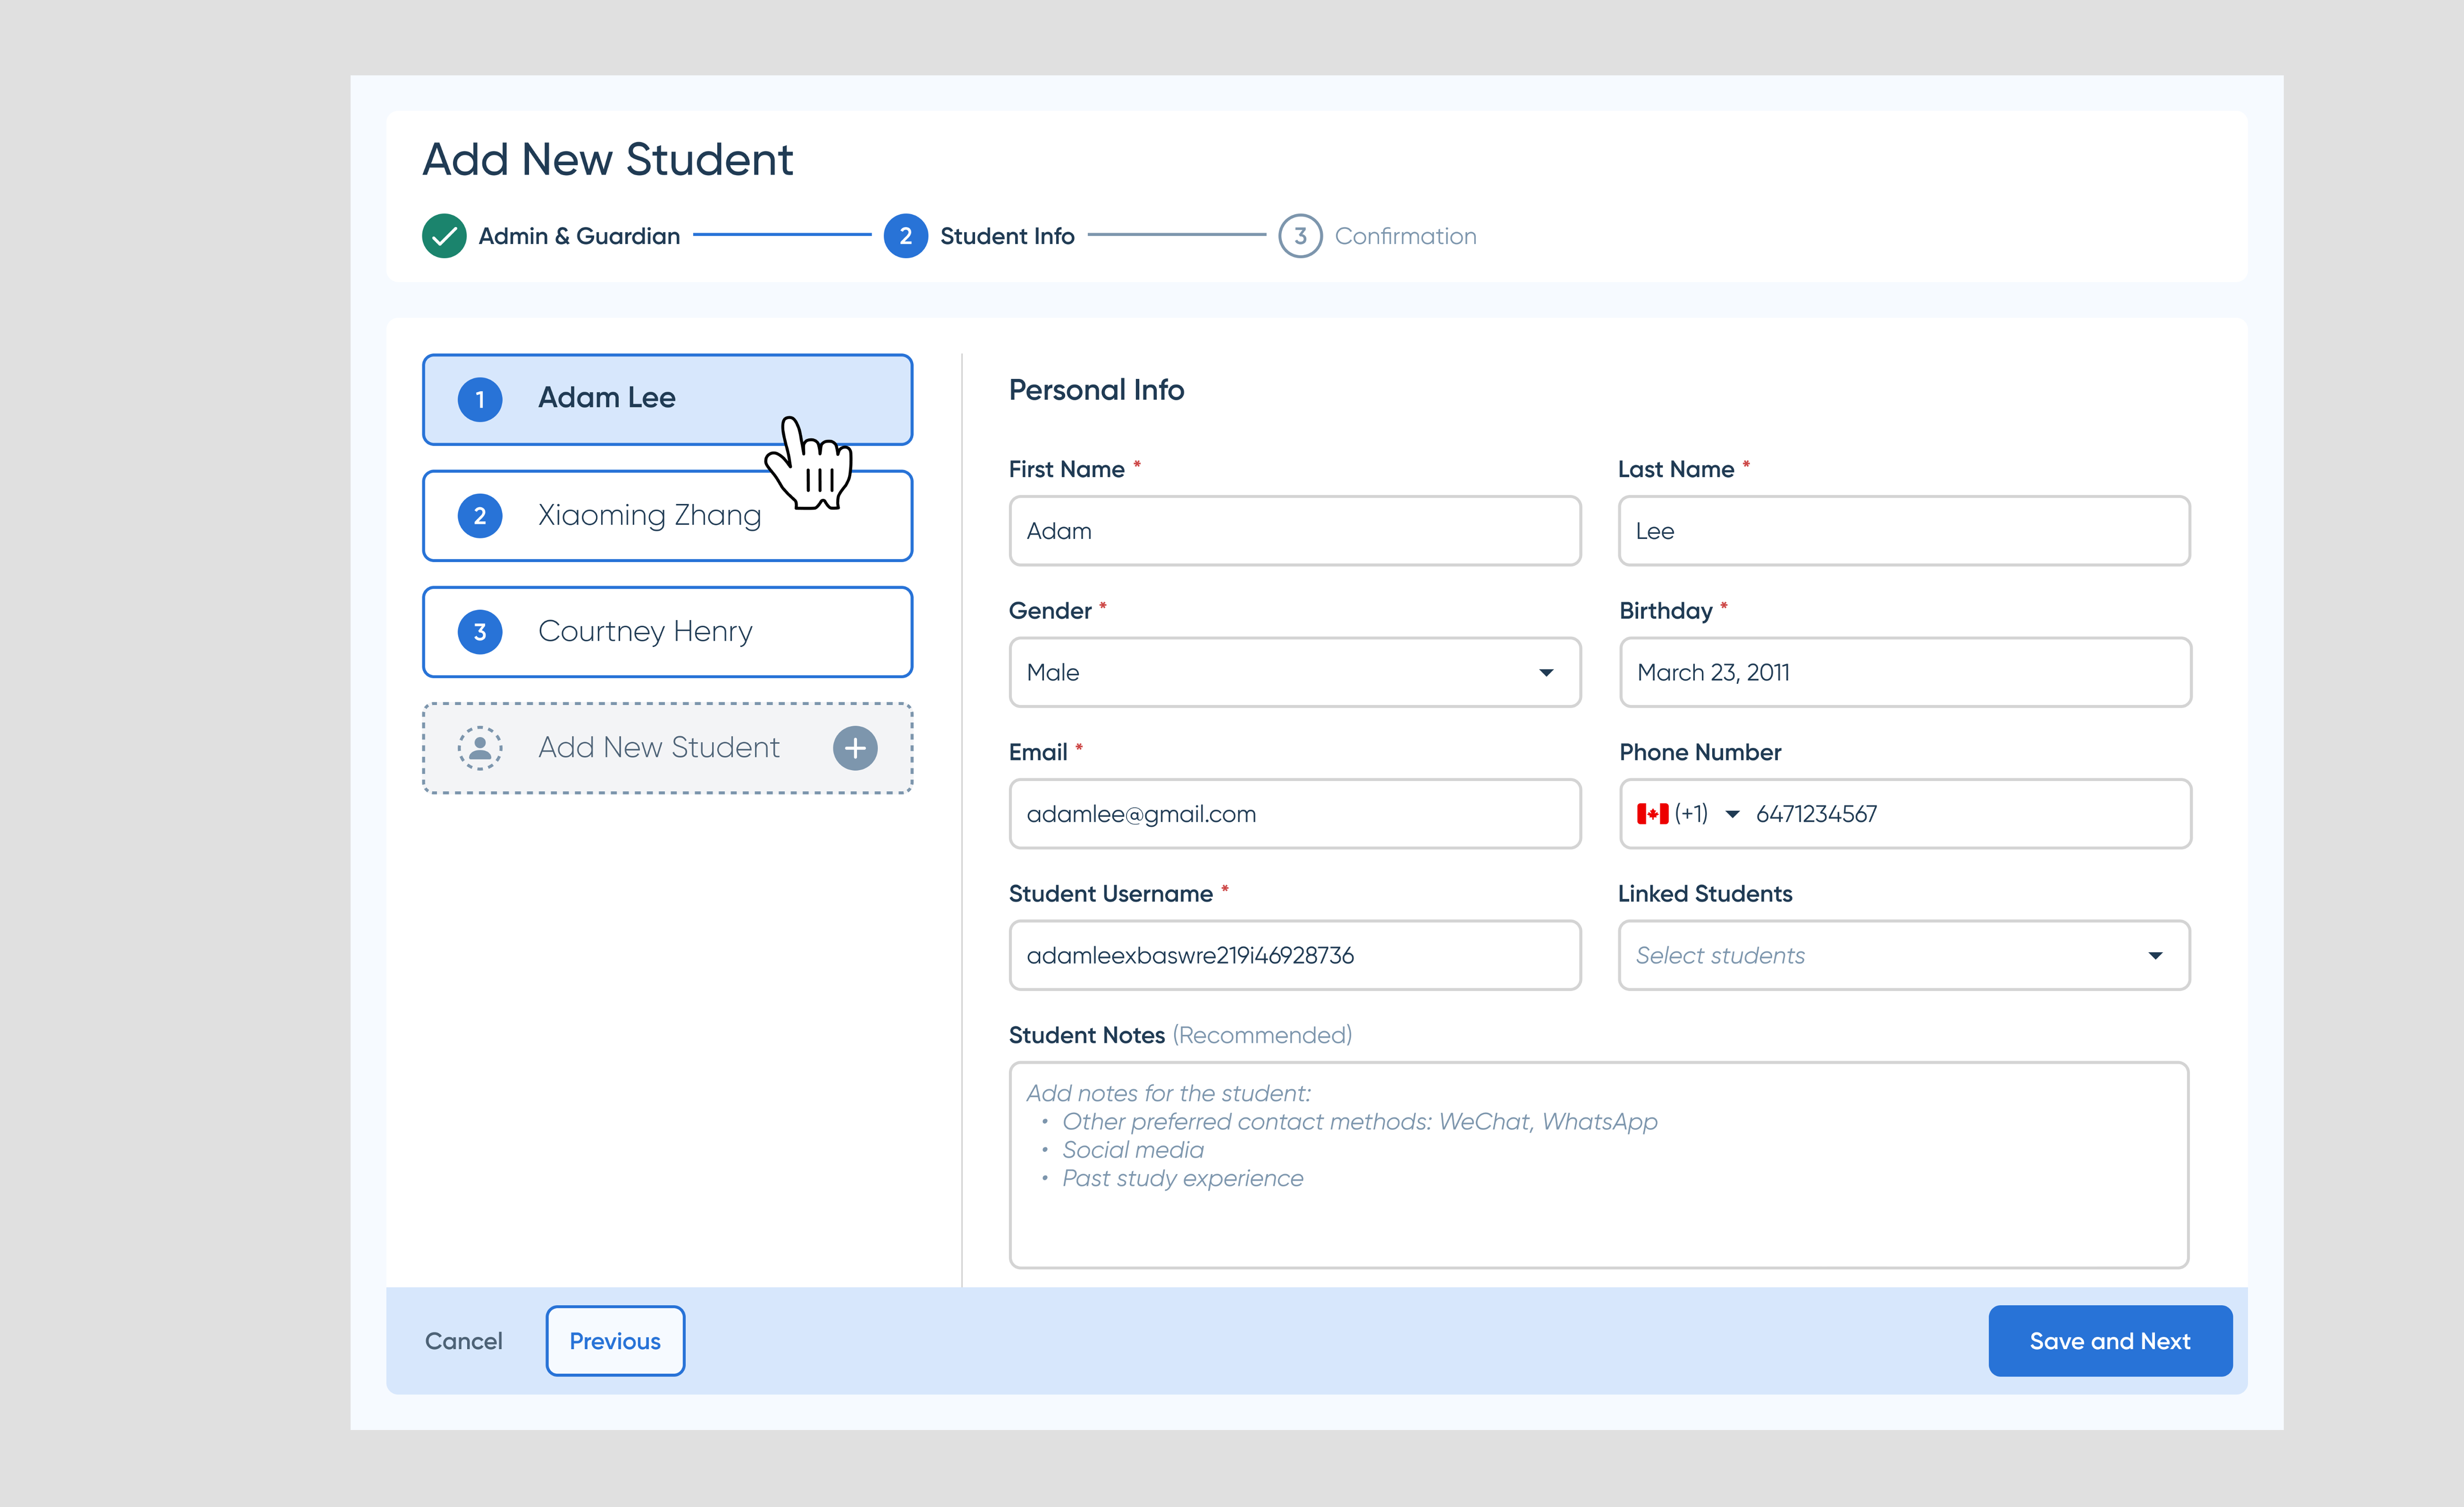Image resolution: width=2464 pixels, height=1507 pixels.
Task: Click the Student Notes text area
Action: click(1599, 1165)
